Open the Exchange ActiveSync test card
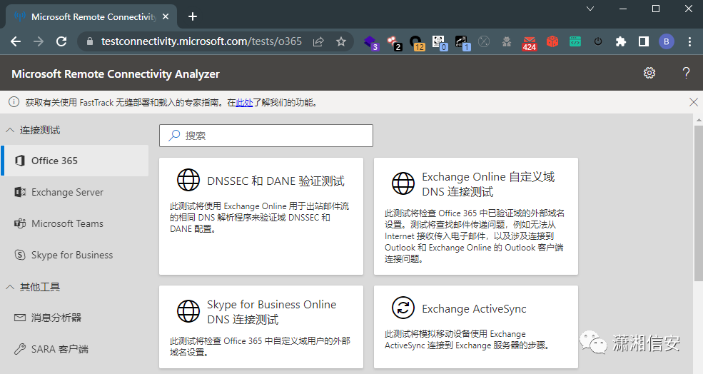Viewport: 703px width, 374px height. (x=476, y=327)
